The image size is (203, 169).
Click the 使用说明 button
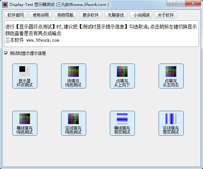[41, 15]
